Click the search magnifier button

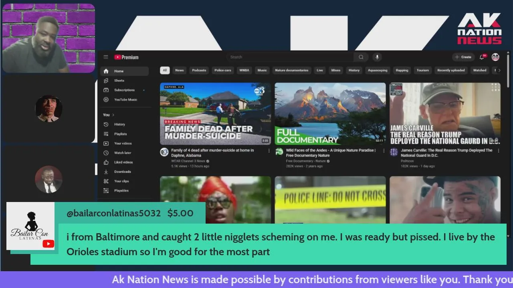(x=361, y=57)
